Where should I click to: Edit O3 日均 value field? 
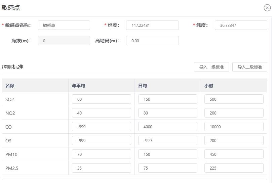[x=168, y=140]
